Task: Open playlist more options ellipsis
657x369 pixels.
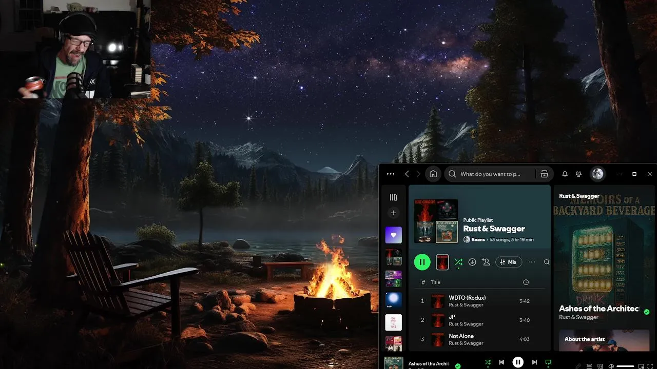Action: coord(532,262)
